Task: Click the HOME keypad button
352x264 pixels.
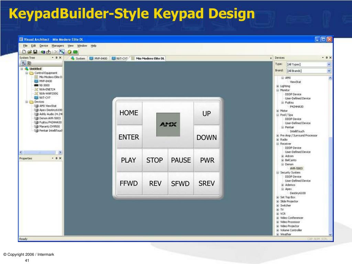Action: click(129, 113)
